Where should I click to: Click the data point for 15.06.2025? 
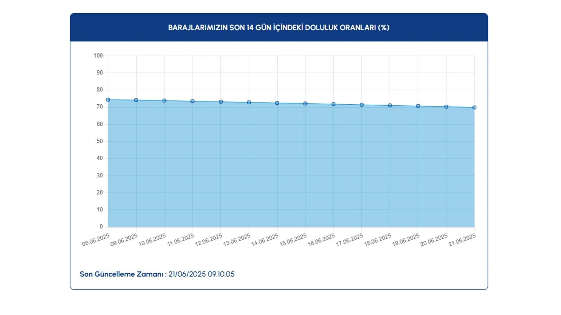tap(305, 104)
